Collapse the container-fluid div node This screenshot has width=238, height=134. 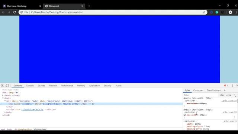tap(5, 101)
